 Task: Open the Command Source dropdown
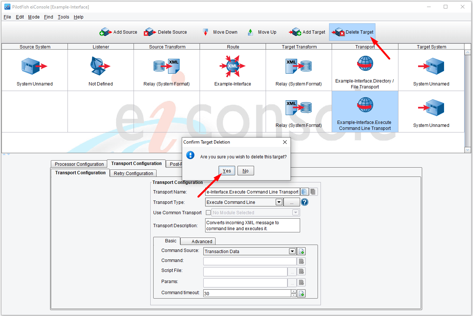[x=292, y=251]
